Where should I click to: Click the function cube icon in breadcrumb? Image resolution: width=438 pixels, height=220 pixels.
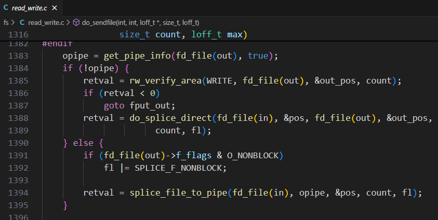[x=76, y=23]
